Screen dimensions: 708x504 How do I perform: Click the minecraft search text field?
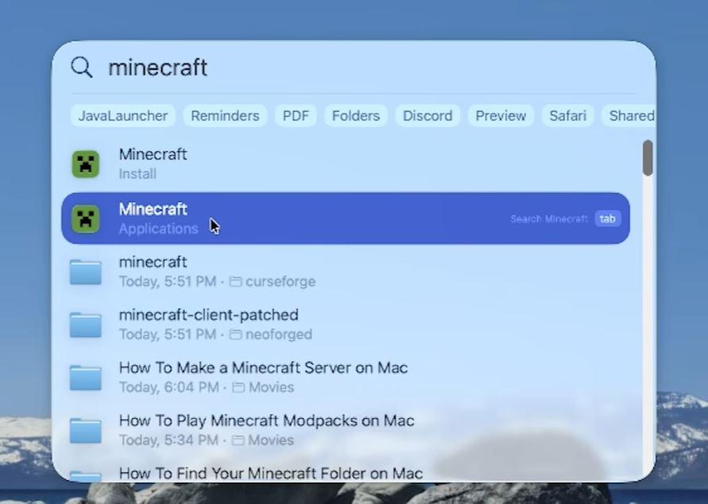373,68
